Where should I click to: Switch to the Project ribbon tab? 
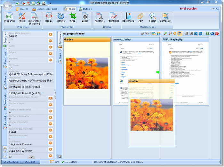22,9
